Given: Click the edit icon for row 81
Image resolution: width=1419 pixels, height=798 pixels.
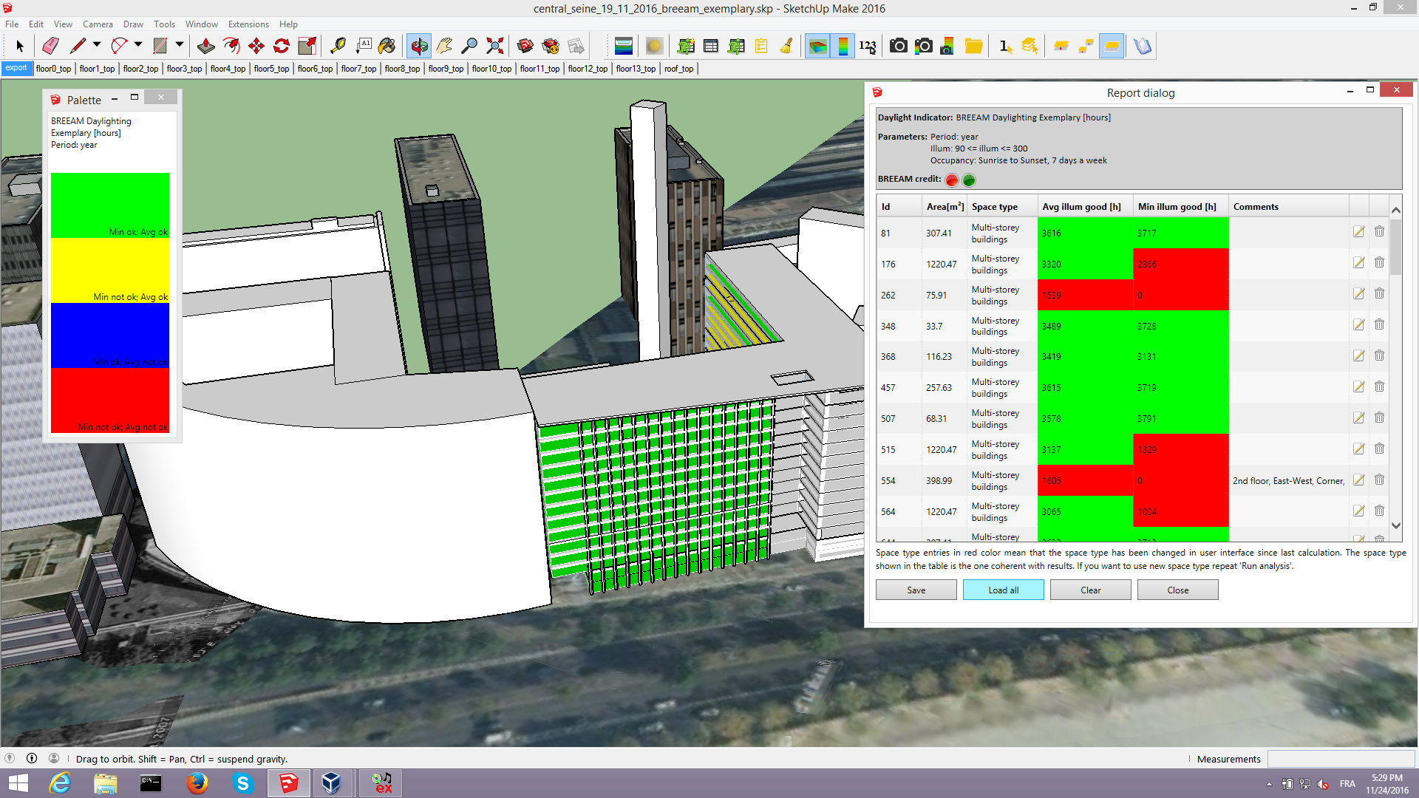Looking at the screenshot, I should [x=1358, y=232].
